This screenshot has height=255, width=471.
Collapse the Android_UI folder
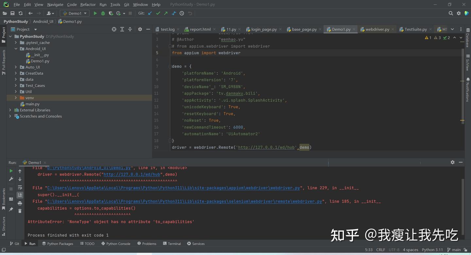point(16,49)
